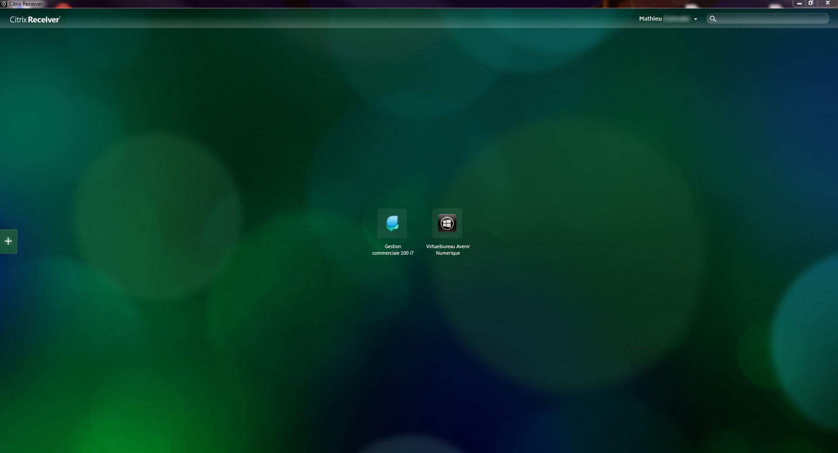The height and width of the screenshot is (453, 838).
Task: Click the blue water-drop graphic of Gestion commerciale
Action: [x=392, y=223]
